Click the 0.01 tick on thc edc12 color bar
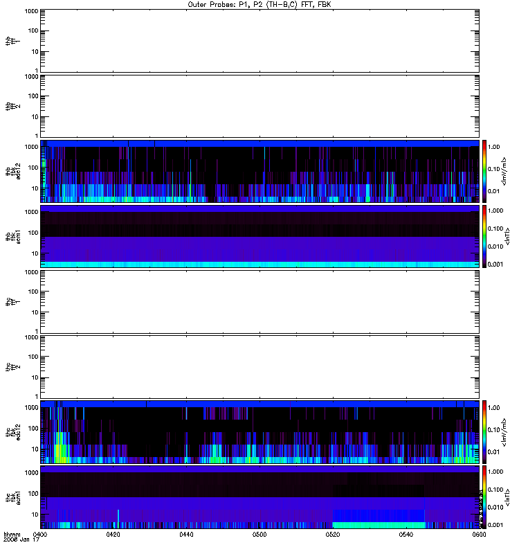This screenshot has width=519, height=554. click(493, 452)
